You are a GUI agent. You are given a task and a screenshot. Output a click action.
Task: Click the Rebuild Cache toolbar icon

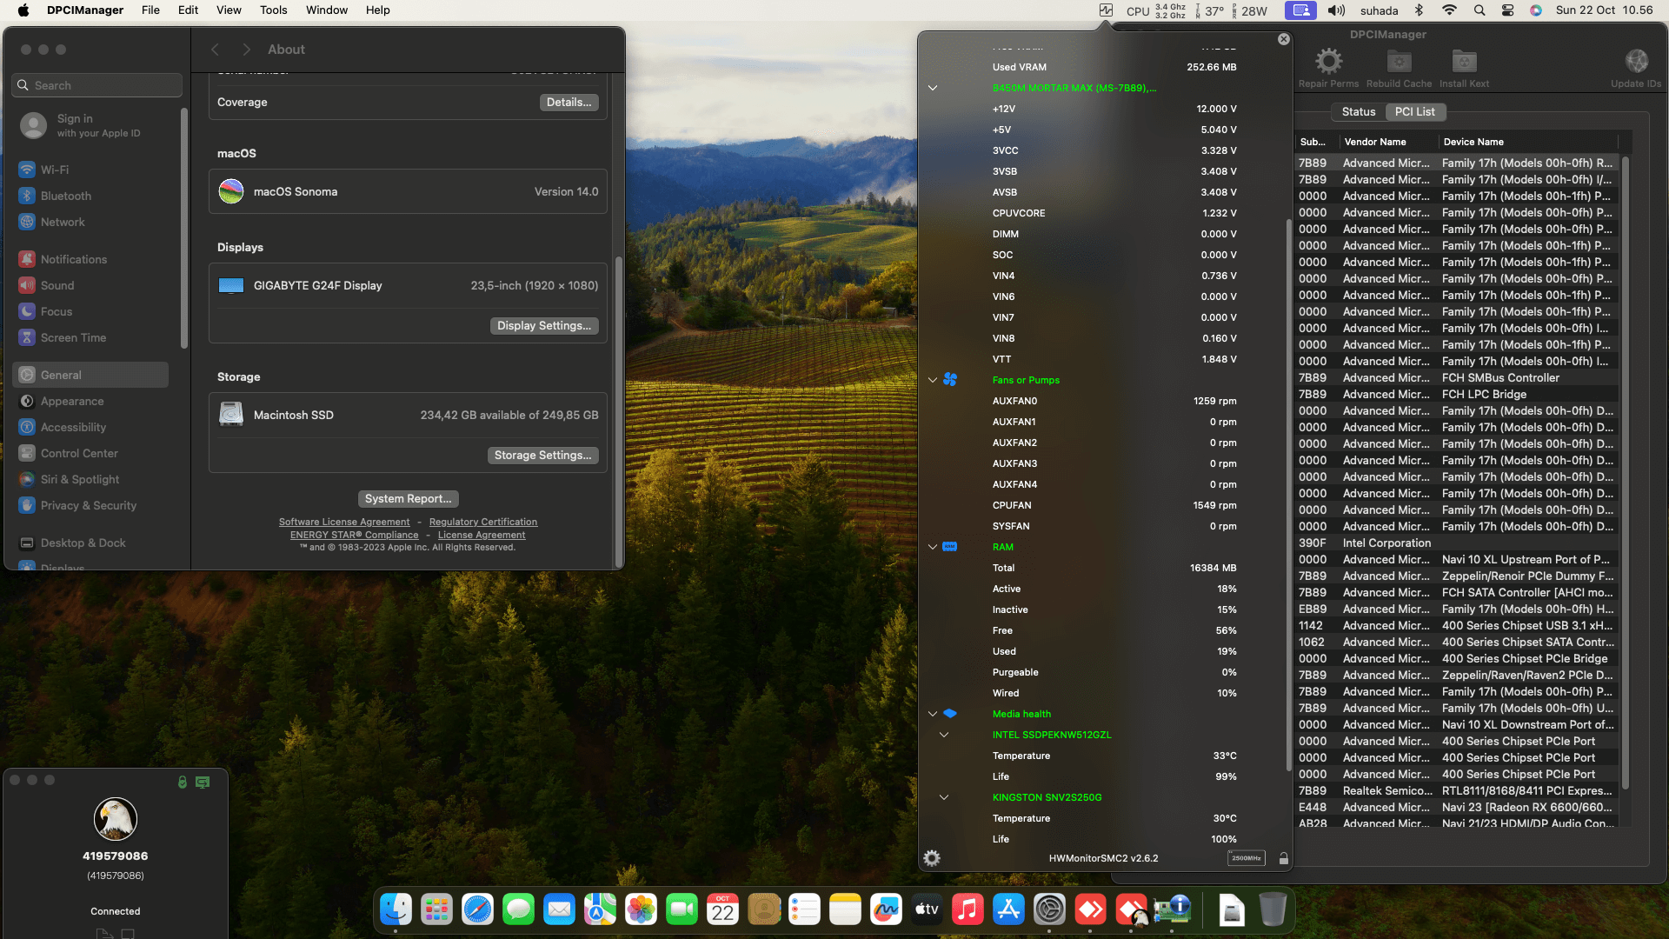[x=1399, y=62]
